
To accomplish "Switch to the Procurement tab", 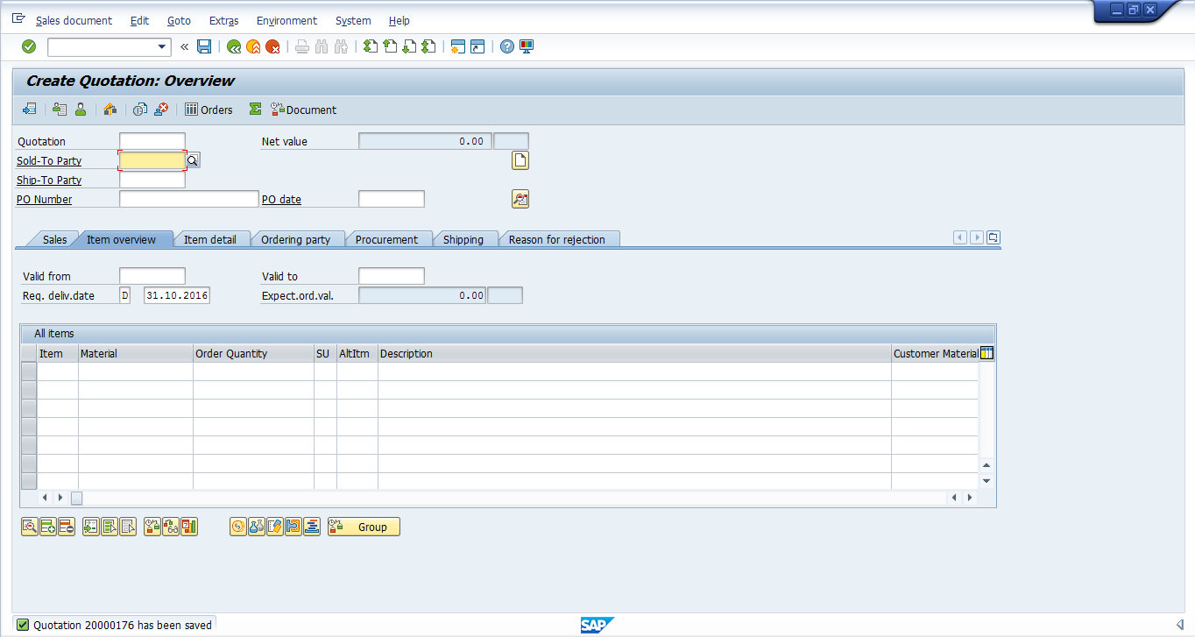I will pos(386,239).
